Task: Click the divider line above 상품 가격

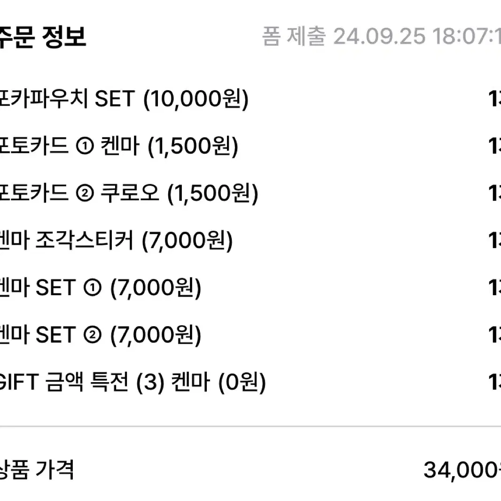Action: tap(250, 426)
